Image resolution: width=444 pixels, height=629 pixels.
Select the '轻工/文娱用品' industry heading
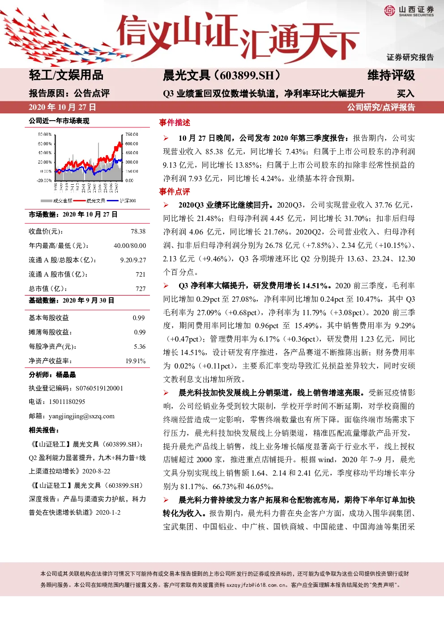click(x=66, y=75)
